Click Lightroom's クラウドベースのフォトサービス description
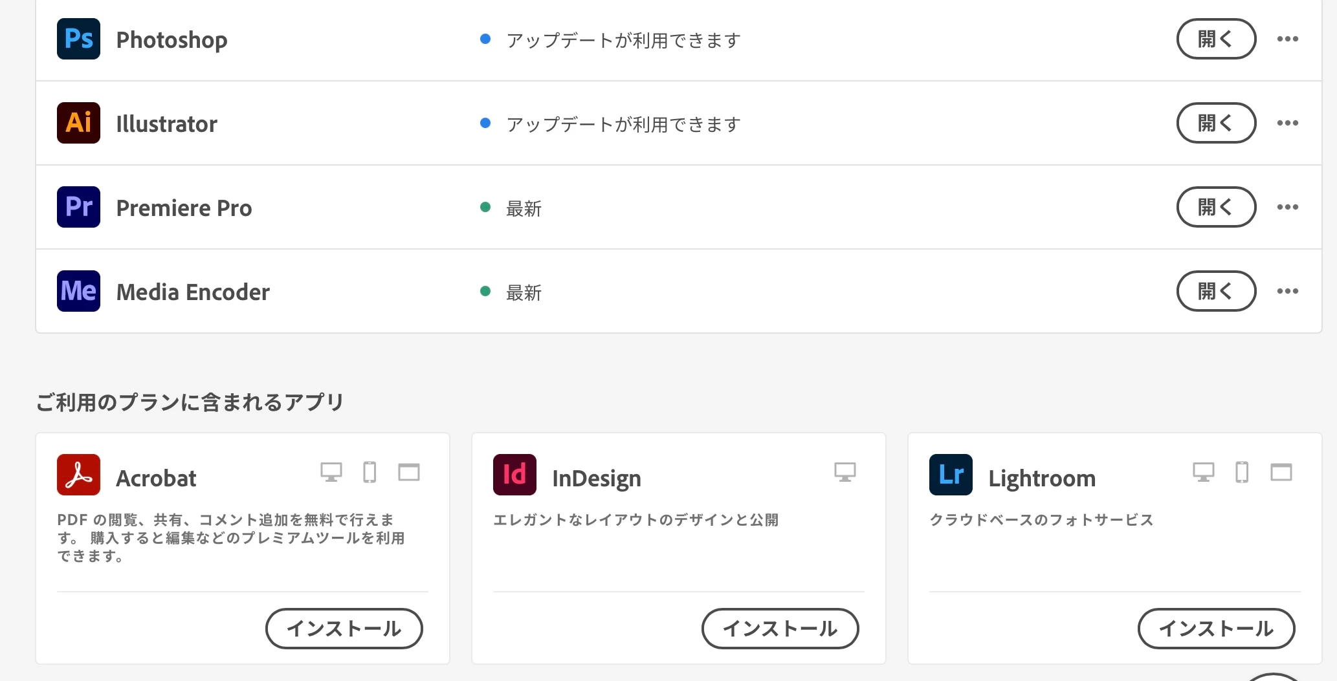The height and width of the screenshot is (681, 1337). (x=1041, y=520)
